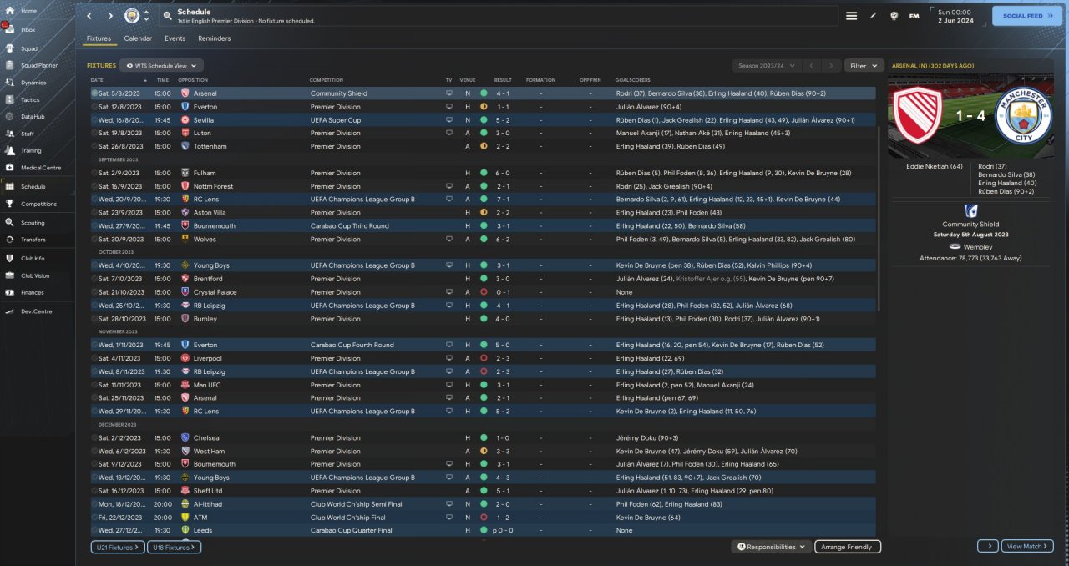The image size is (1069, 566).
Task: Go to Scouting in the sidebar
Action: point(12,223)
